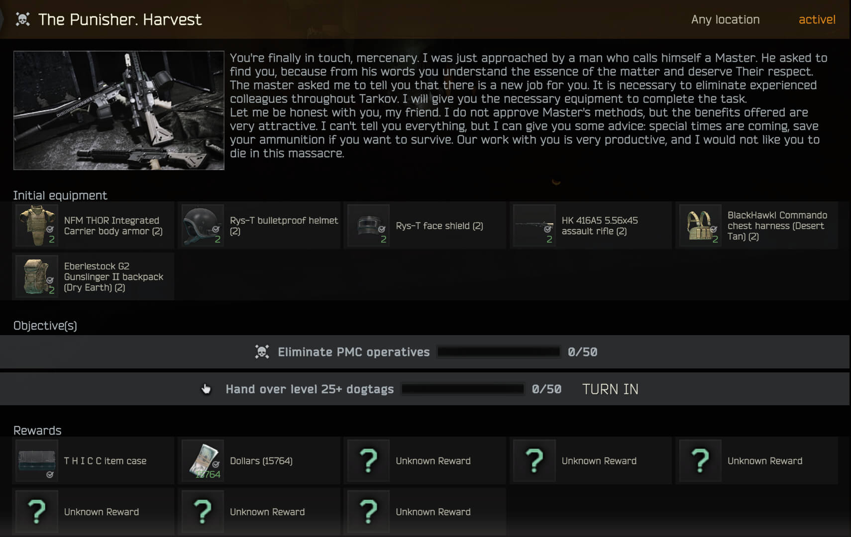Viewport: 851px width, 537px height.
Task: Select the quest title The Punisher. Harvest
Action: click(x=120, y=19)
